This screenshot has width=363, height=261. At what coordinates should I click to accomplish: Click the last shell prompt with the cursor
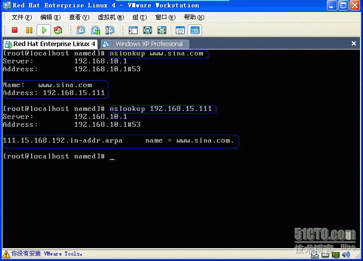pos(59,157)
